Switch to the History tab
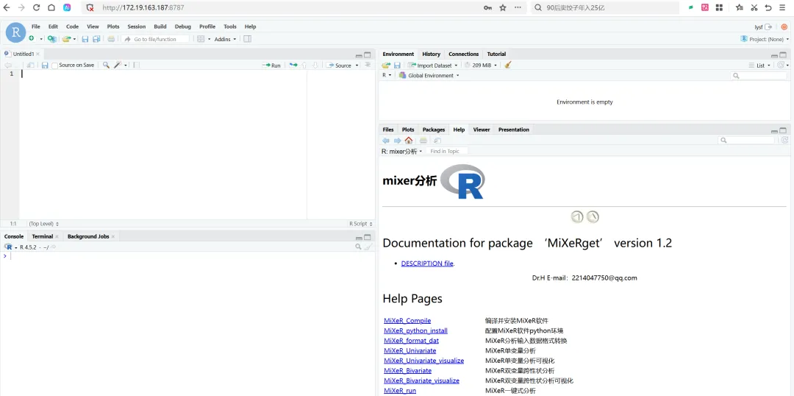 coord(431,54)
